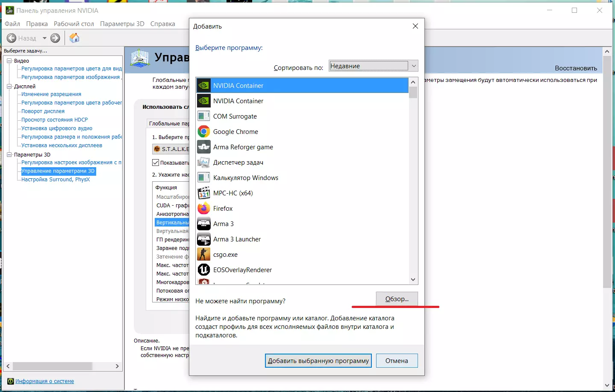The image size is (615, 392).
Task: Open the Сортировать по dropdown
Action: pos(373,66)
